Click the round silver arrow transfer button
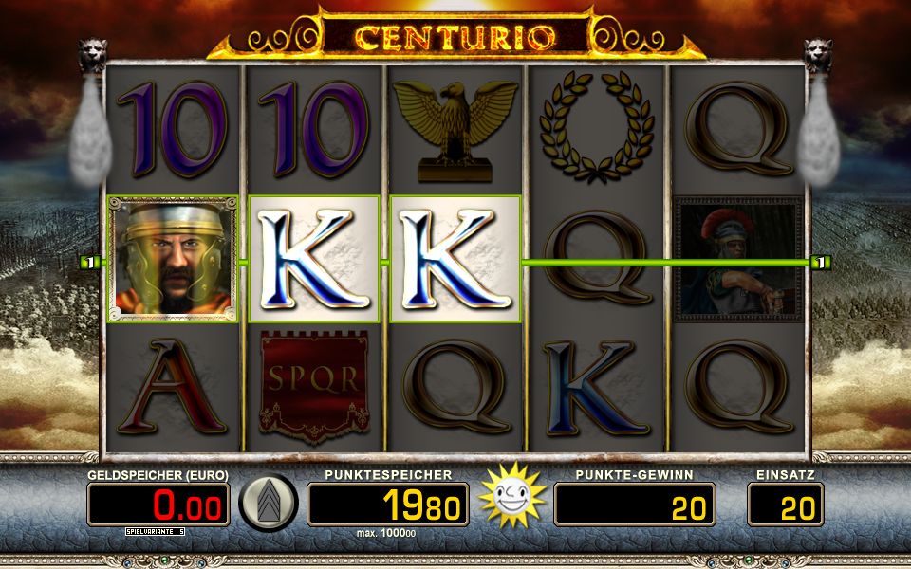The image size is (911, 569). click(269, 503)
